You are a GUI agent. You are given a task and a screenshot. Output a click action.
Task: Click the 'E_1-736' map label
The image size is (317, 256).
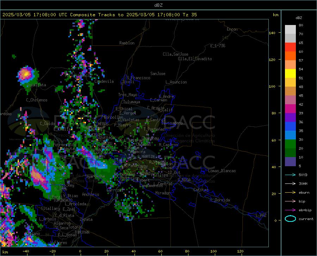tap(218, 46)
